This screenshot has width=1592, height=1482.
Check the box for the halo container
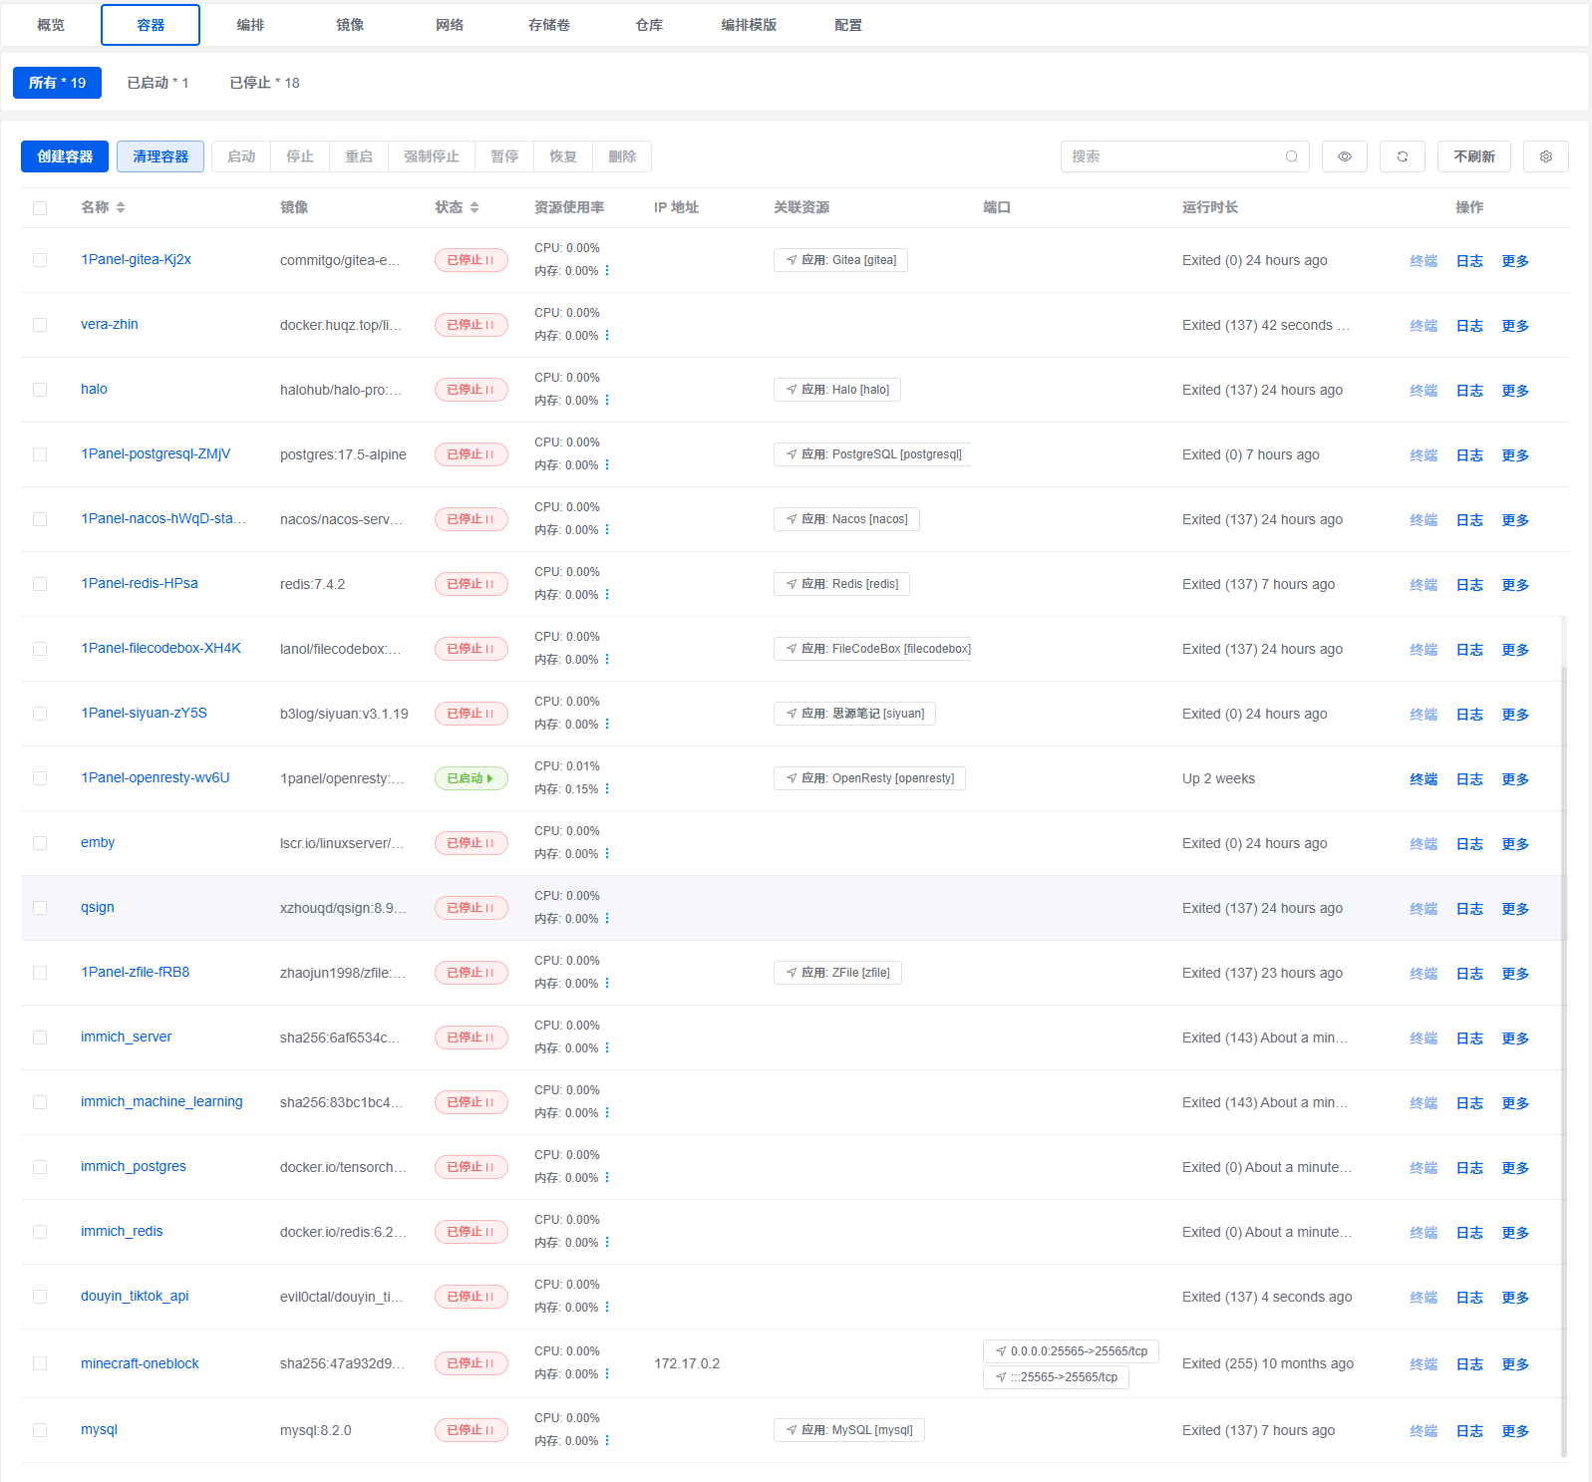(x=40, y=390)
